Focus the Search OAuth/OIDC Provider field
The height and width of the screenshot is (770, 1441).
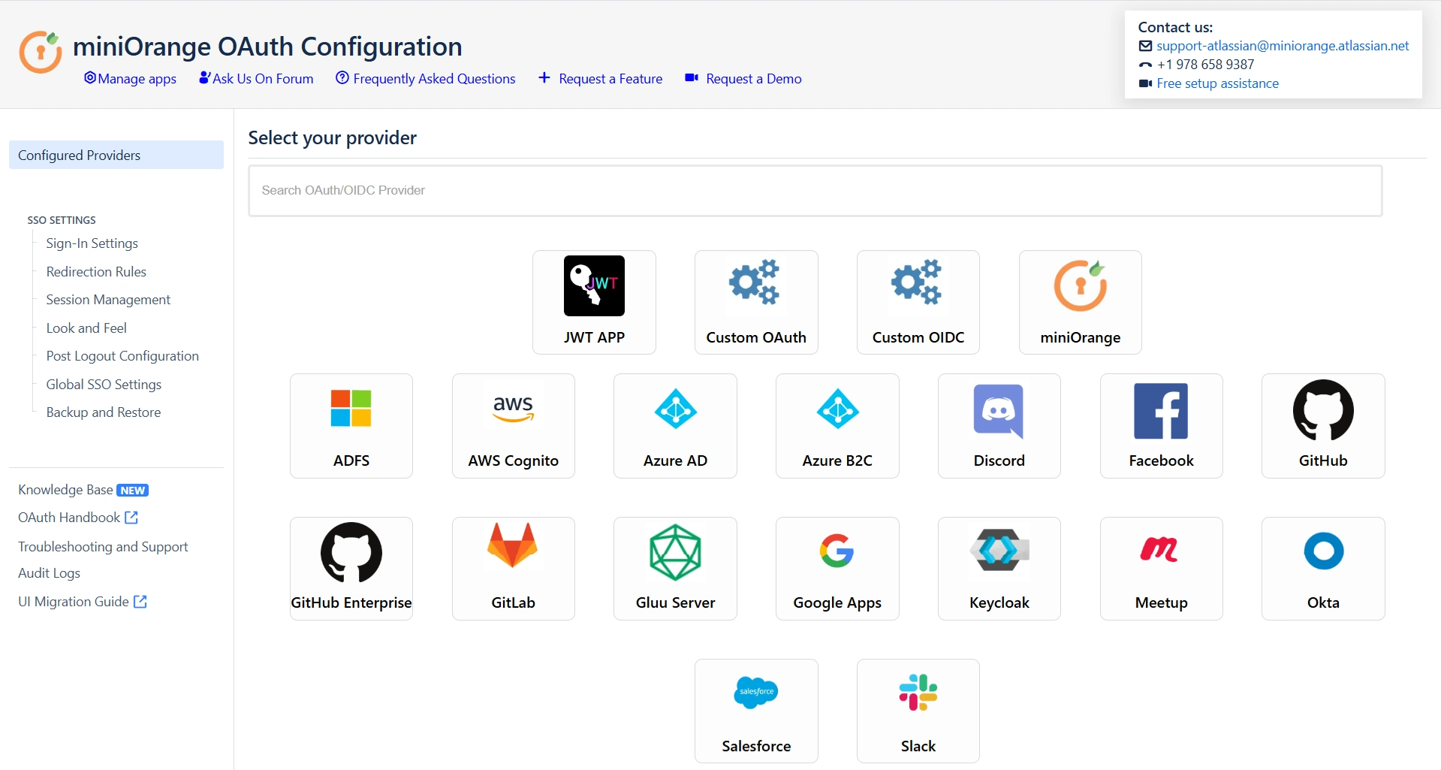[815, 191]
